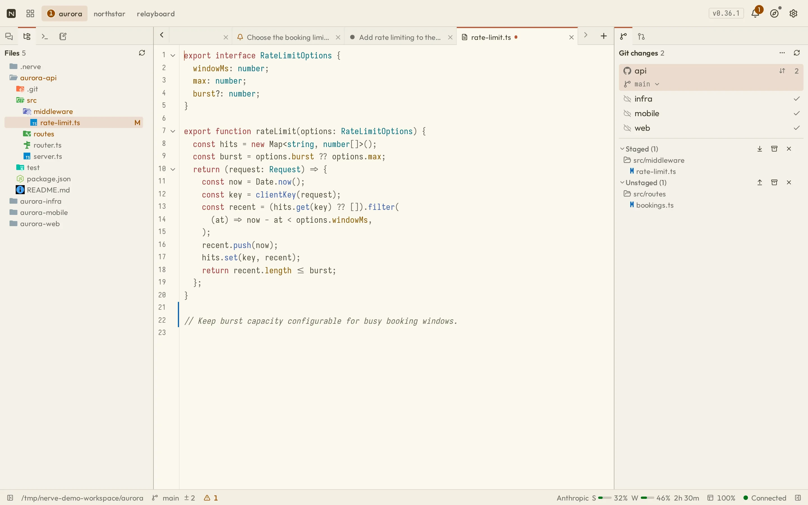Viewport: 808px width, 505px height.
Task: Switch to the file tree panel
Action: (x=27, y=36)
